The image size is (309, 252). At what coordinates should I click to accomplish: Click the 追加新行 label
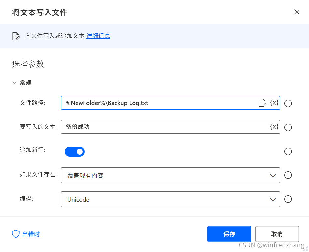point(32,150)
